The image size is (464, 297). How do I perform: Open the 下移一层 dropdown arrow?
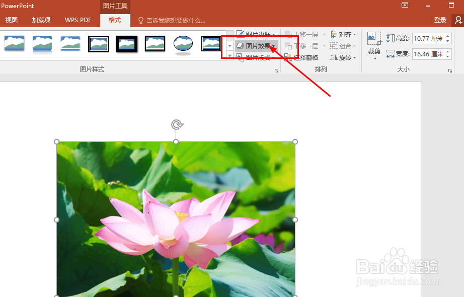324,46
